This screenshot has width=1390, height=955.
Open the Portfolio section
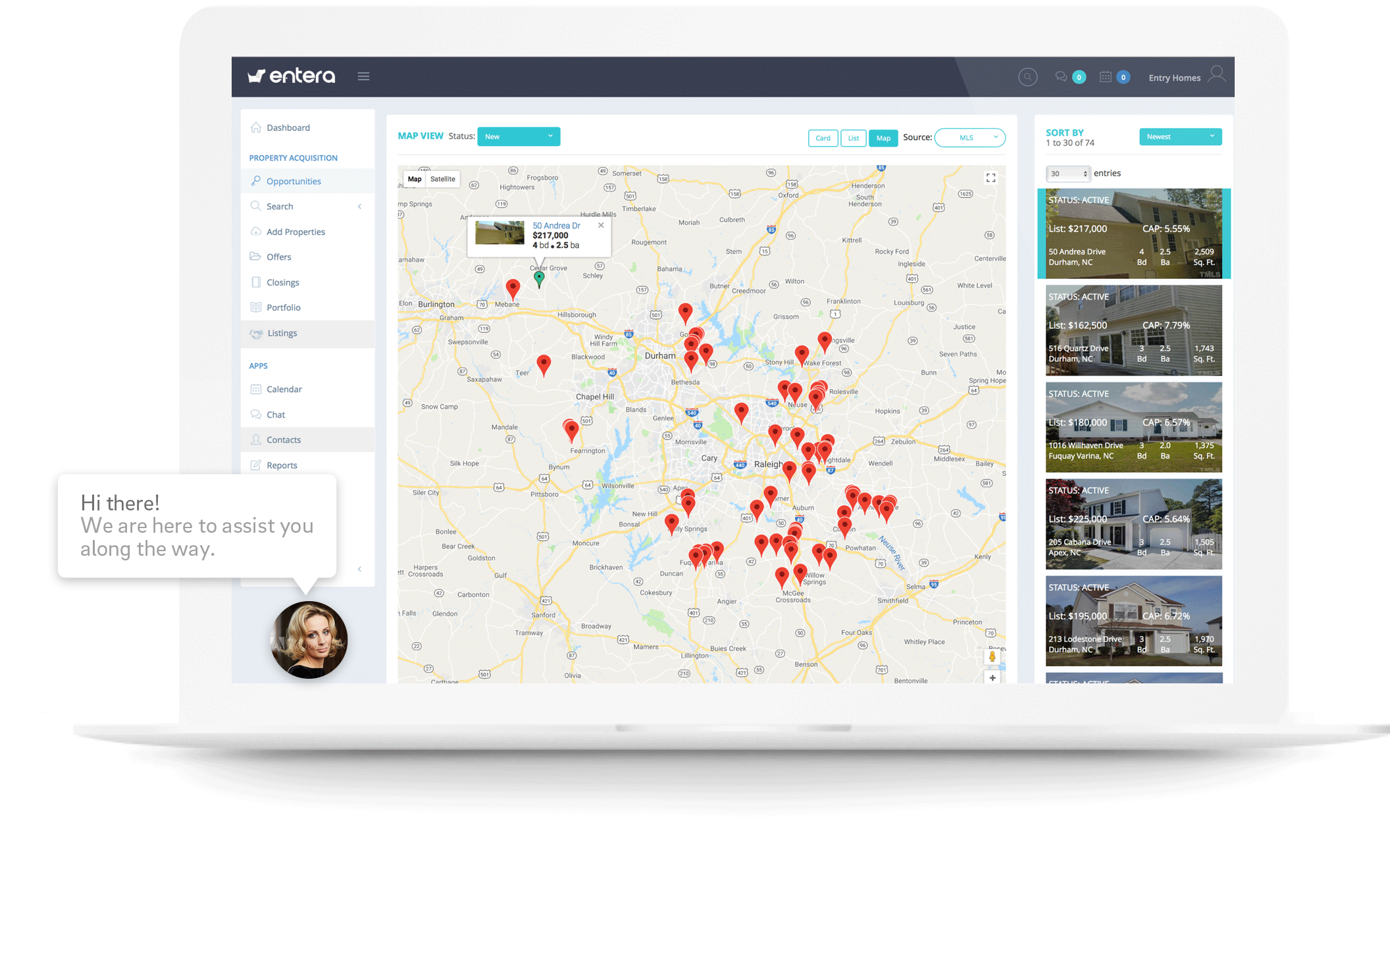click(284, 307)
